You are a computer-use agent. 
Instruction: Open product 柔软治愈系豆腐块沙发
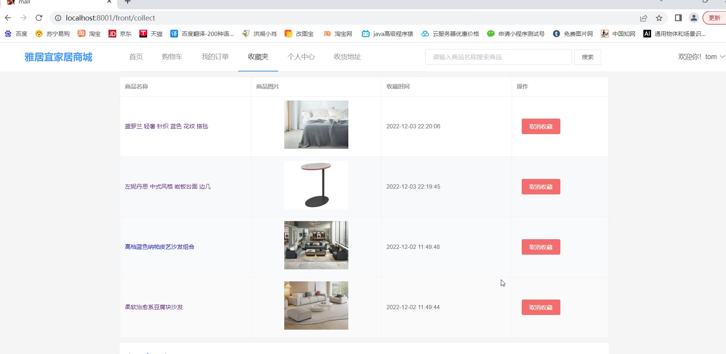click(154, 307)
